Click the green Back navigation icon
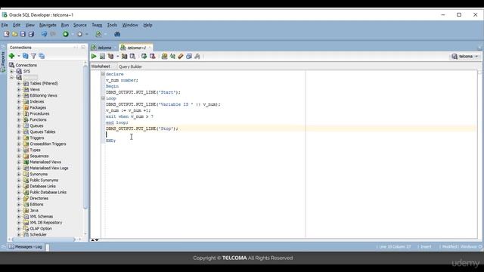The image size is (484, 272). (66, 34)
